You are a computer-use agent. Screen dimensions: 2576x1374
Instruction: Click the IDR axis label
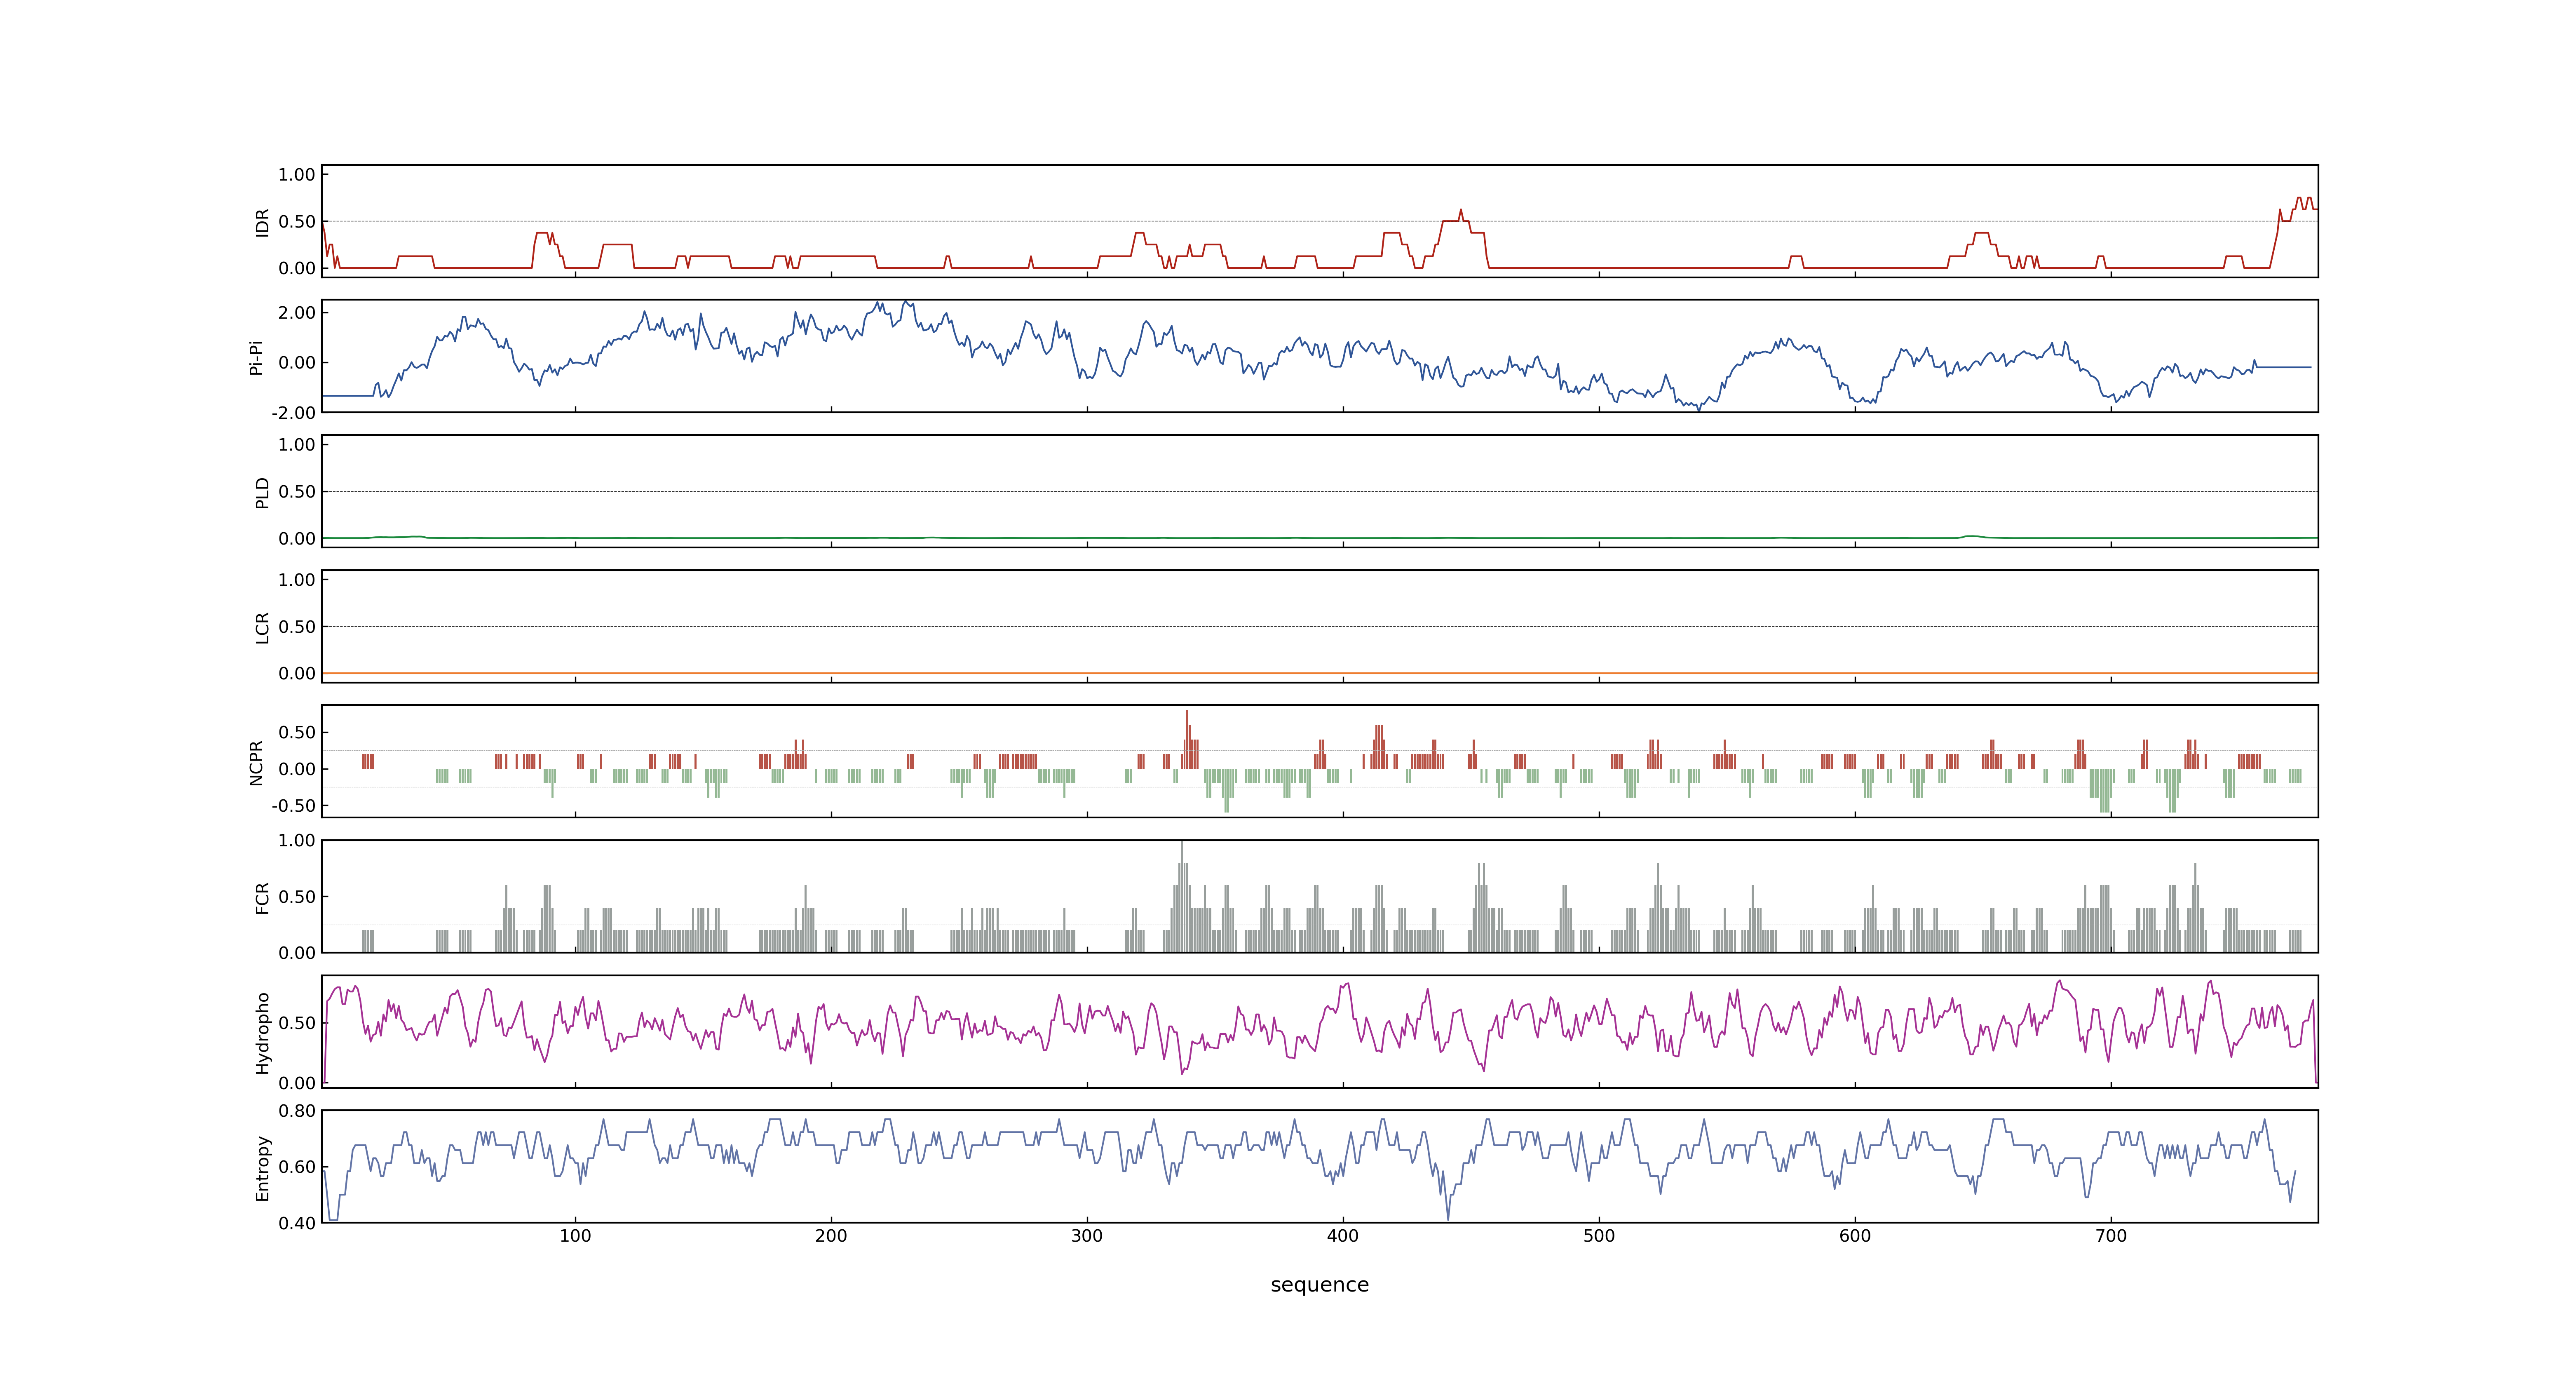[262, 222]
